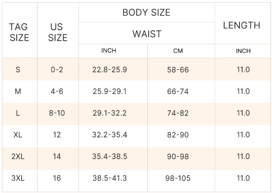Click waist cm range 90-98

point(178,156)
